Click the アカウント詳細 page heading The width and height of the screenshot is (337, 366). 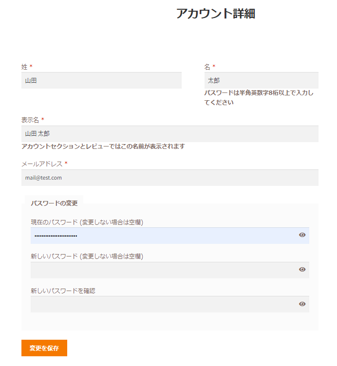coord(215,14)
